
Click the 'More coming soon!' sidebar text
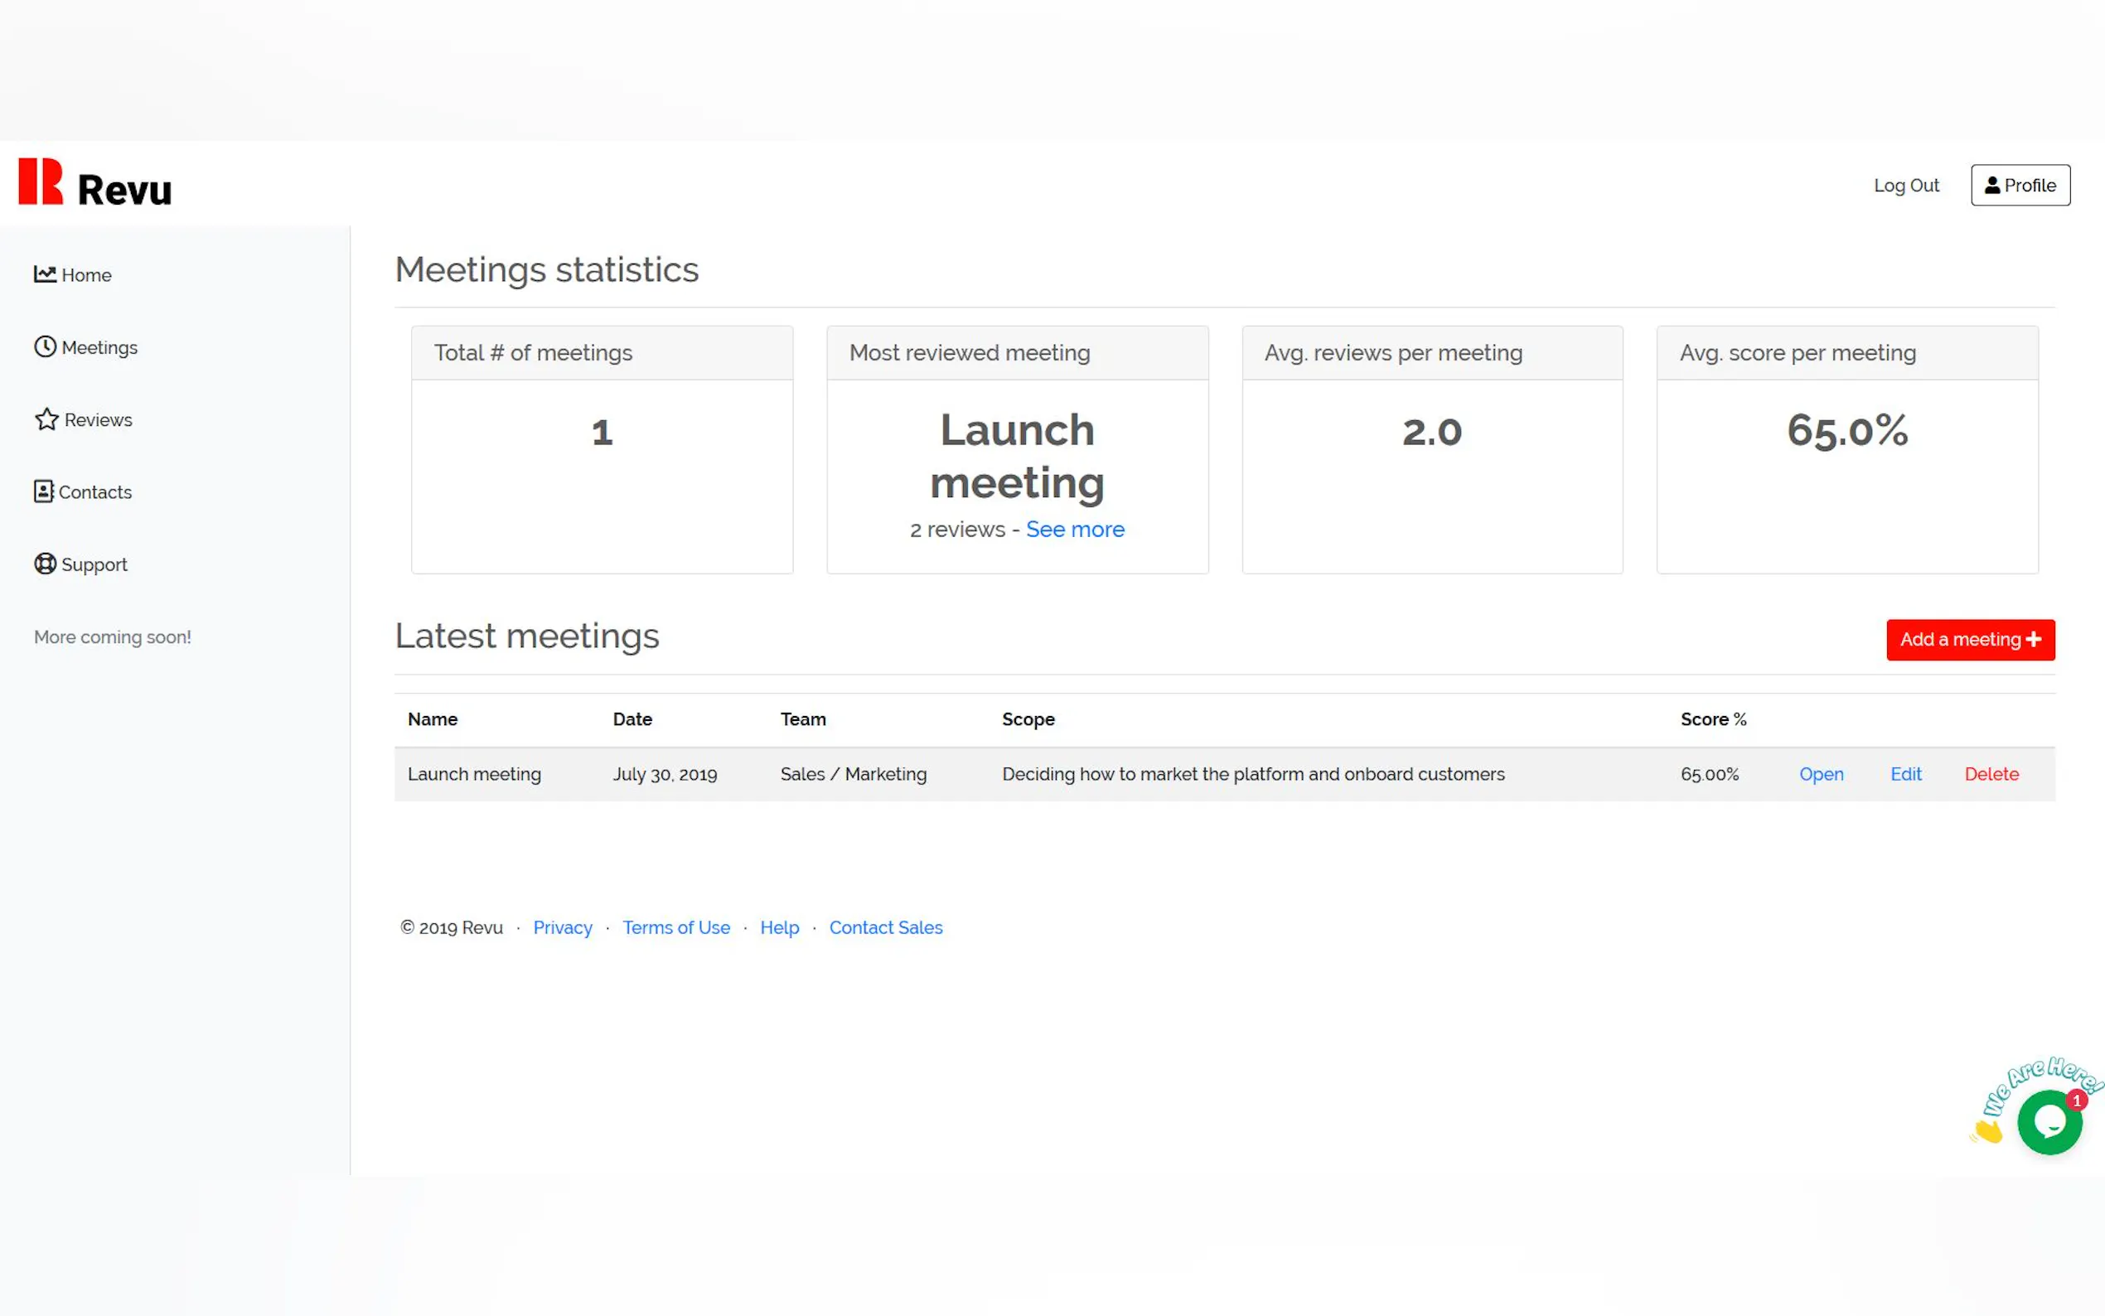(x=112, y=637)
